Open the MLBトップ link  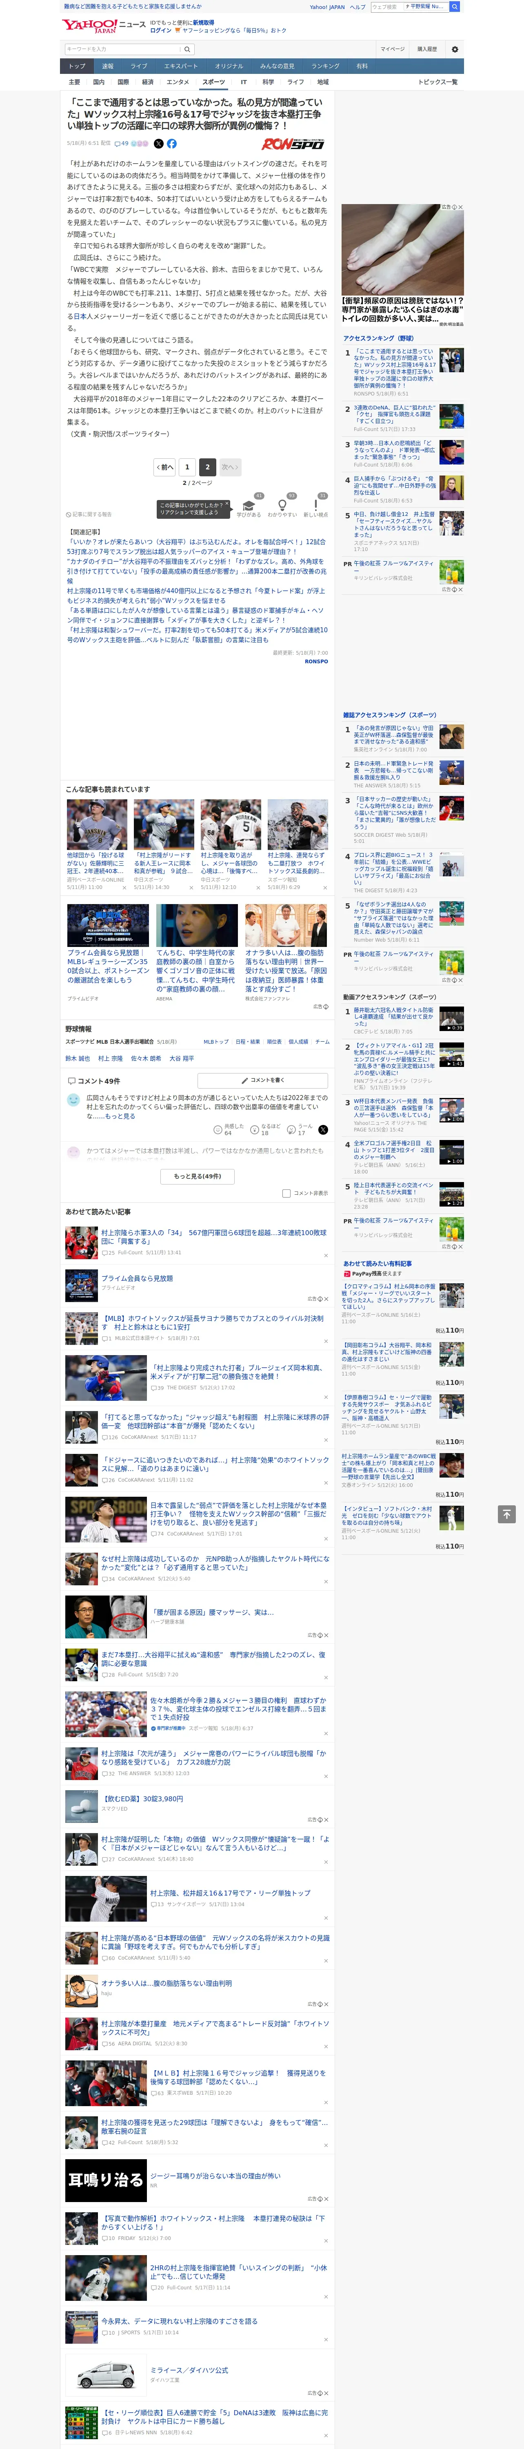pos(216,1042)
